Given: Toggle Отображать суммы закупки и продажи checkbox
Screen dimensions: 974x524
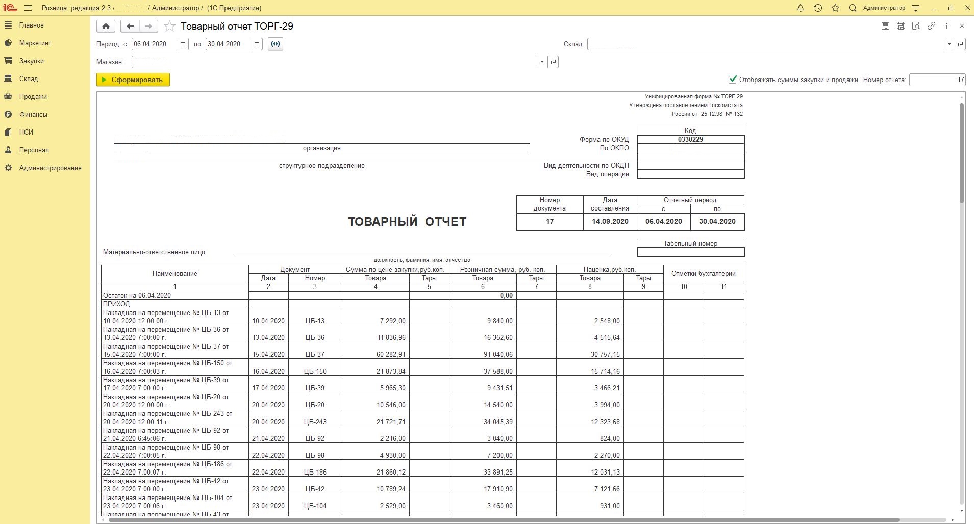Looking at the screenshot, I should (x=733, y=80).
